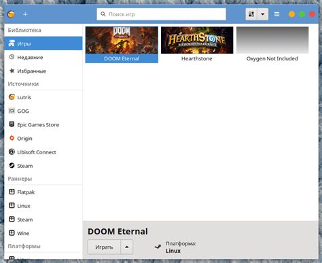
Task: Show recently played games
Action: (x=43, y=57)
